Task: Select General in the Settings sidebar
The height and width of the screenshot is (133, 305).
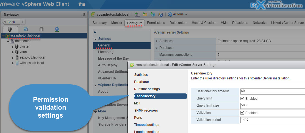Action: click(x=121, y=45)
